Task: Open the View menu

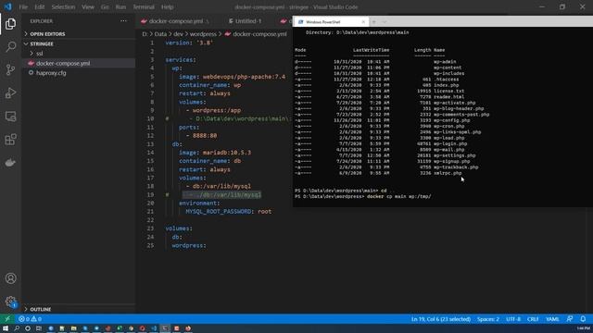Action: coord(88,6)
